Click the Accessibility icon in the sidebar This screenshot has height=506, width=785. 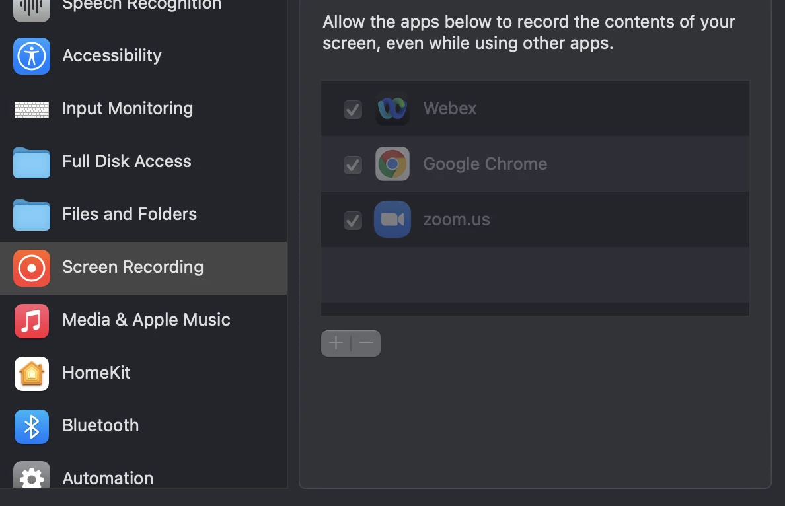click(32, 56)
